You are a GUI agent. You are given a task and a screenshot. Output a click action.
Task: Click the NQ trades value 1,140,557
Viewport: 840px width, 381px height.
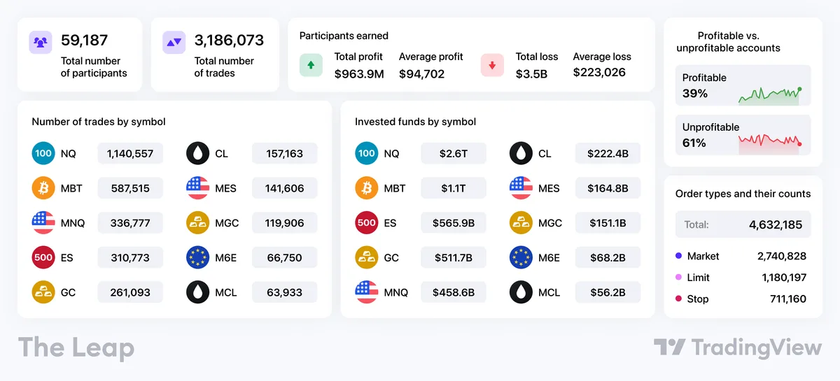point(130,153)
